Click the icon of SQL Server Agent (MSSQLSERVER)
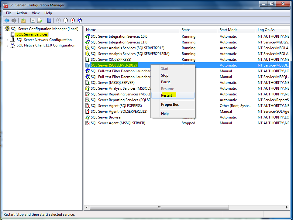Image resolution: width=293 pixels, height=220 pixels. pos(88,123)
